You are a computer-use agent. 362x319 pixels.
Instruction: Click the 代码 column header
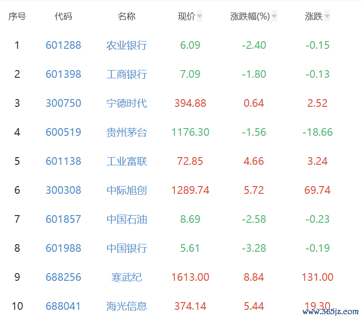click(x=63, y=16)
